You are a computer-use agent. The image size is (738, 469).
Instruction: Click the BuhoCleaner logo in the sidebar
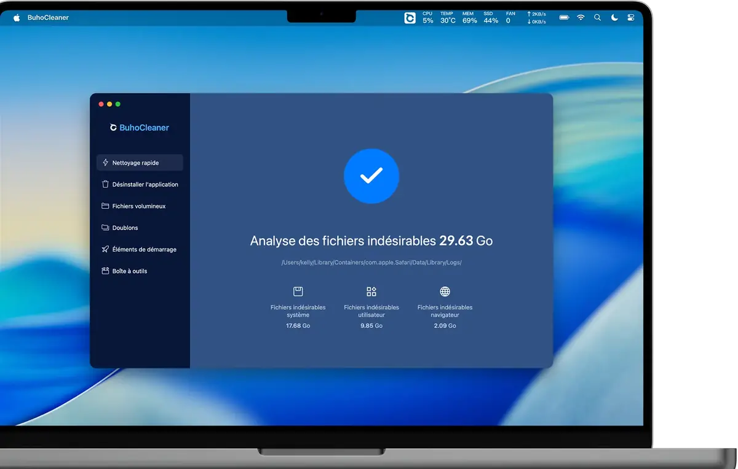140,128
